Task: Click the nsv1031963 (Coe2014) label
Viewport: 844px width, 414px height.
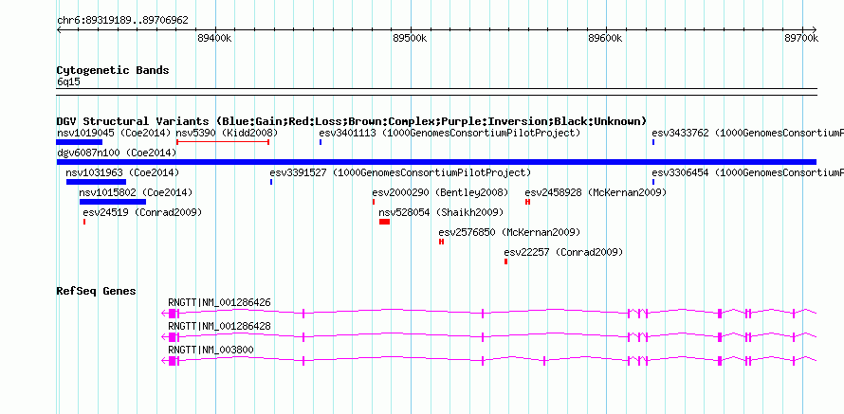Action: [x=122, y=172]
